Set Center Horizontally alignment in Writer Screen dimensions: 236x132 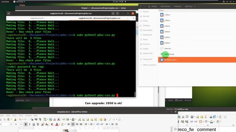pos(73,124)
